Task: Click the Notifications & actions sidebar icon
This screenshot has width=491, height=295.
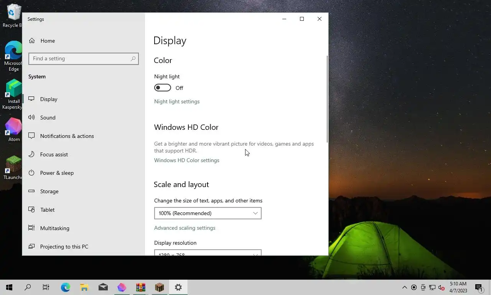Action: coord(31,136)
